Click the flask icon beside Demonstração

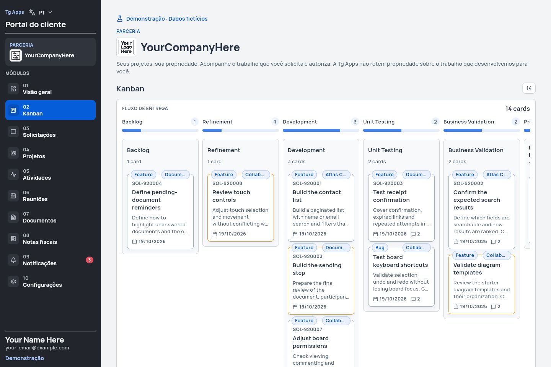click(120, 19)
